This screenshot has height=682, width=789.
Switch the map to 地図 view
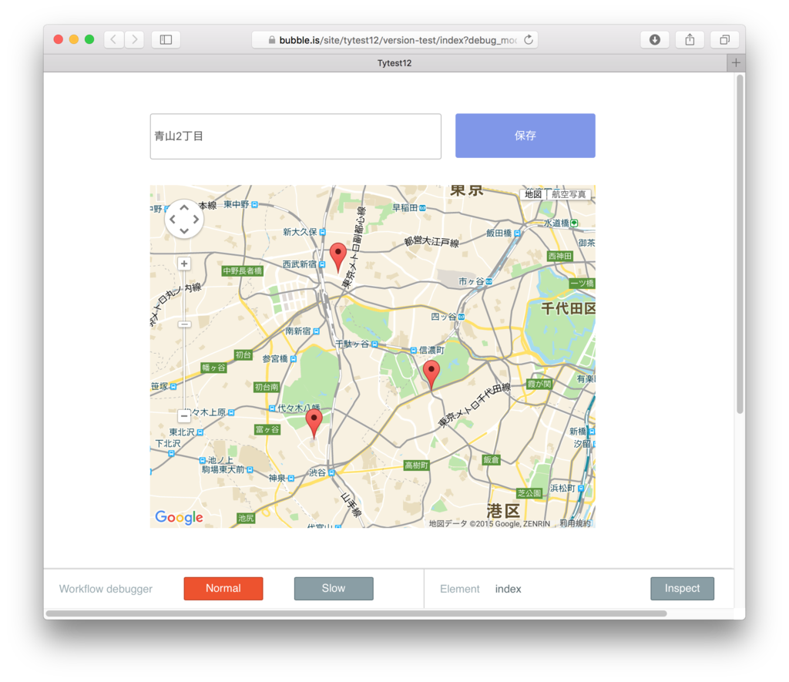click(x=533, y=194)
